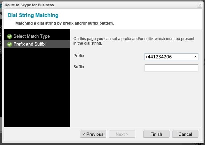The width and height of the screenshot is (205, 145).
Task: Cancel the wizard
Action: [185, 134]
